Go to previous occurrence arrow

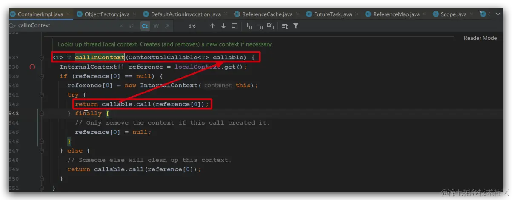pos(212,26)
